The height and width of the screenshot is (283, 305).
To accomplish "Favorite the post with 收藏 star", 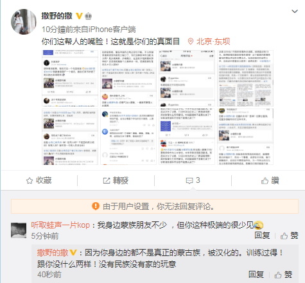I will (39, 180).
